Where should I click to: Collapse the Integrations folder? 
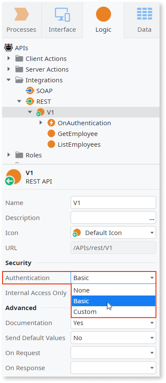pyautogui.click(x=9, y=80)
